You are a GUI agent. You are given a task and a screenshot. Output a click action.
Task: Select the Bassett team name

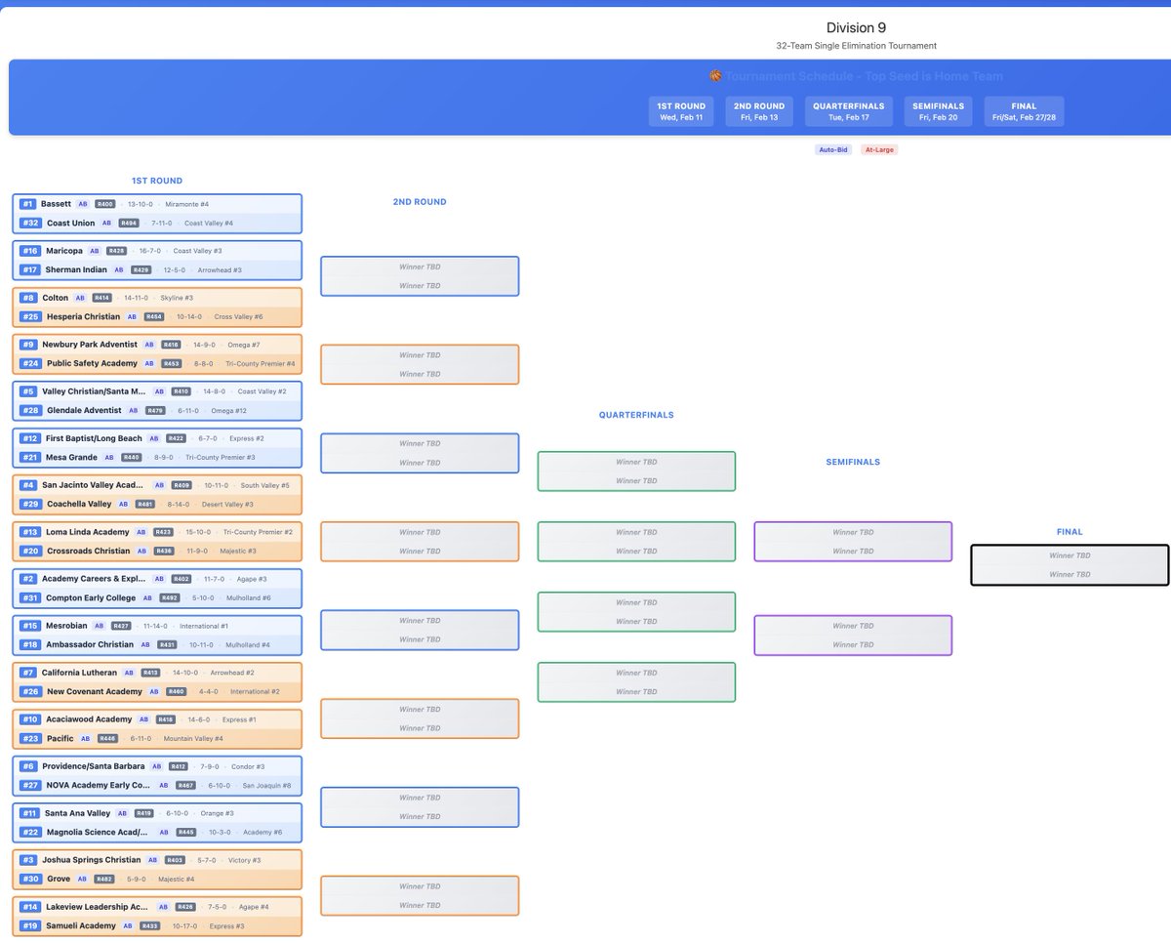pyautogui.click(x=56, y=204)
